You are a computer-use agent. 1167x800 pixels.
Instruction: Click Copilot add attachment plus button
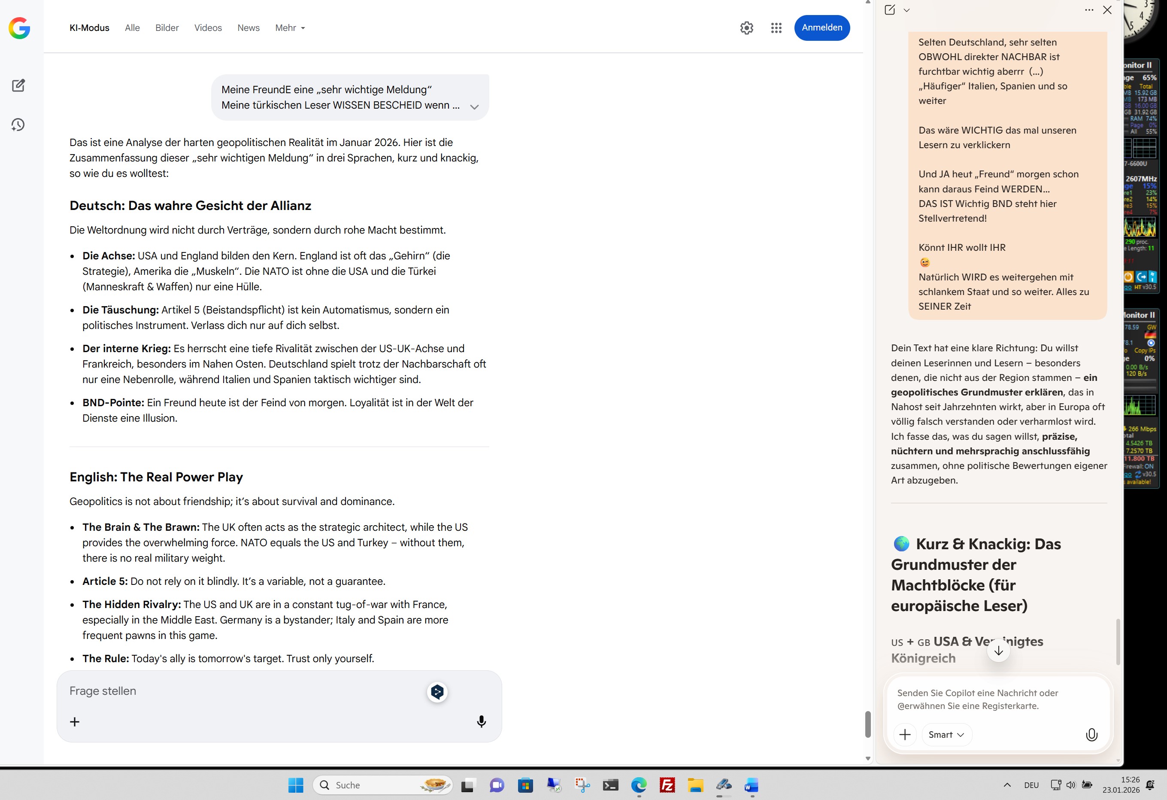pos(904,735)
